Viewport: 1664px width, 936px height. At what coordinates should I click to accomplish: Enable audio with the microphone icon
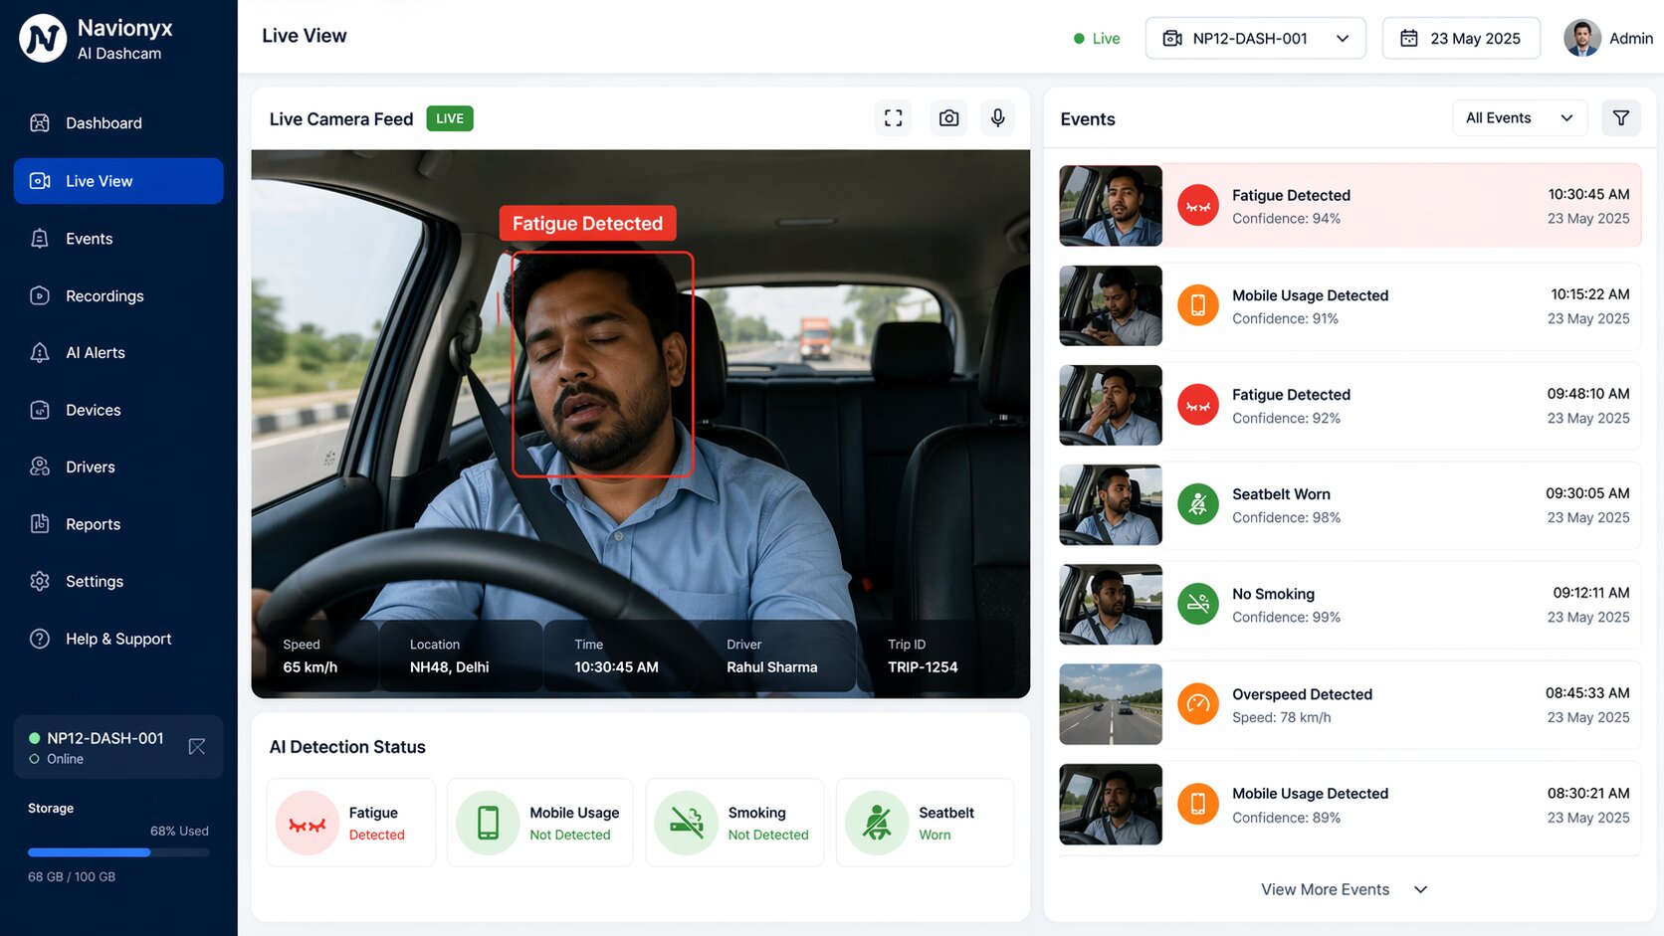click(x=997, y=117)
